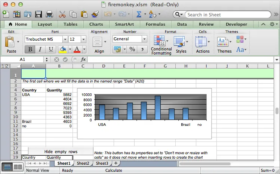This screenshot has width=280, height=174.
Task: Click the AutoSum sigma icon
Action: coord(139,14)
